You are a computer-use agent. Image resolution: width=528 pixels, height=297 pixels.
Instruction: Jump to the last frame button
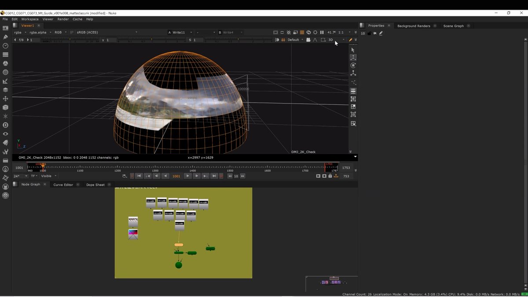(214, 176)
